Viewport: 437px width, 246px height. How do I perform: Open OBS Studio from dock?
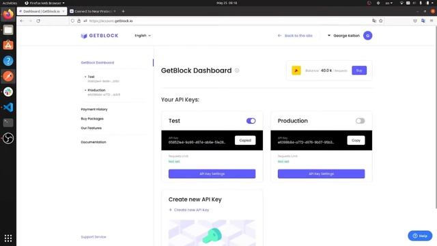[x=8, y=138]
